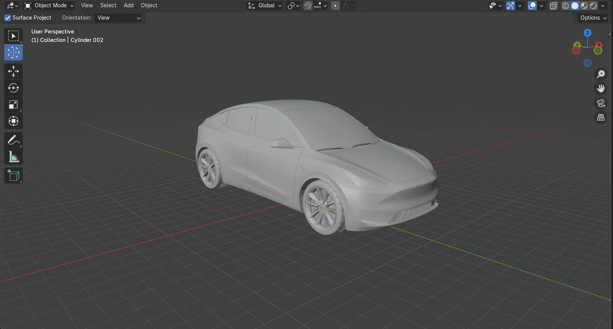
Task: Open the Orientation dropdown set to View
Action: (x=119, y=17)
